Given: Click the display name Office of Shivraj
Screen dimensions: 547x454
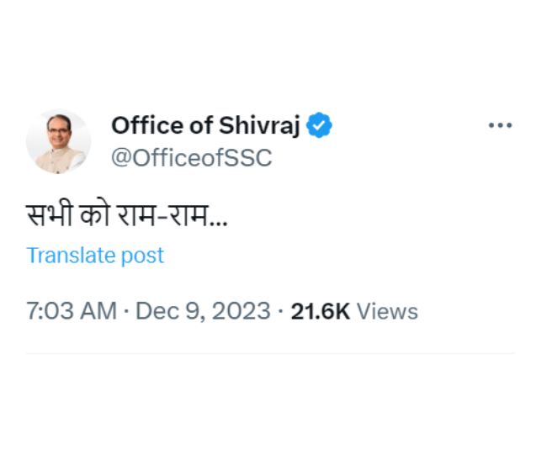Looking at the screenshot, I should (x=205, y=126).
